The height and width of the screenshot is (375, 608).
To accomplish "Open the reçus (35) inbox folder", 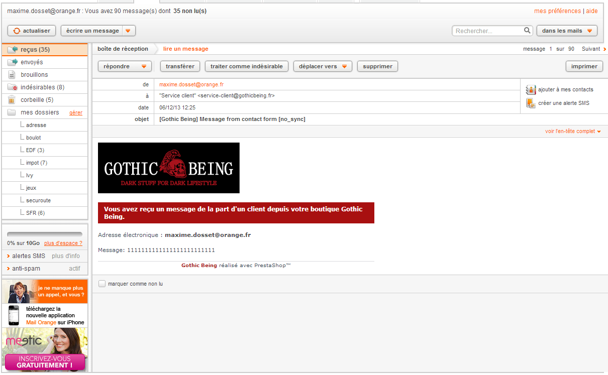I will pyautogui.click(x=45, y=50).
